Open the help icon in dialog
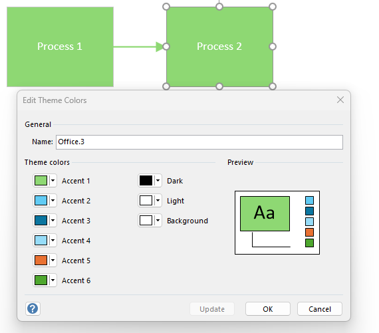 point(33,308)
